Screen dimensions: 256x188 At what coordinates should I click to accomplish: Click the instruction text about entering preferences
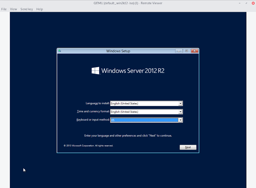[x=128, y=135]
